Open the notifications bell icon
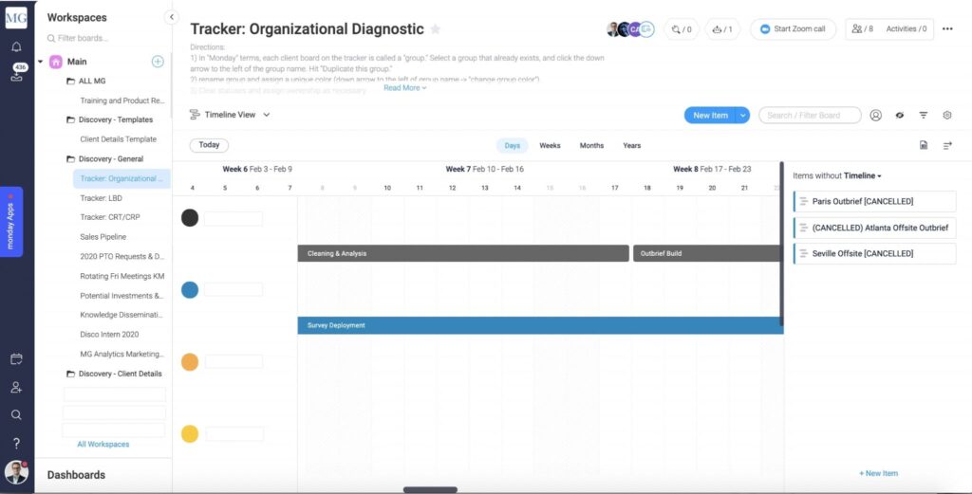 pyautogui.click(x=16, y=47)
